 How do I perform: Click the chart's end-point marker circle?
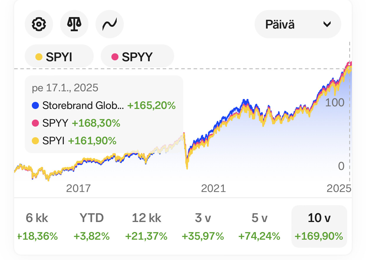coord(350,64)
